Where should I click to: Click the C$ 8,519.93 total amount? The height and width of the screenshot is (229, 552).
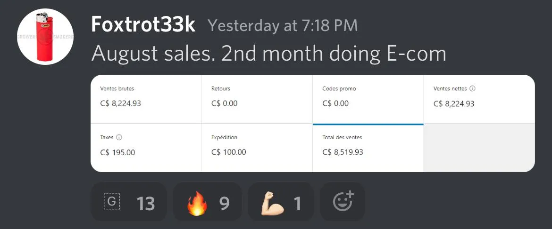tap(343, 152)
